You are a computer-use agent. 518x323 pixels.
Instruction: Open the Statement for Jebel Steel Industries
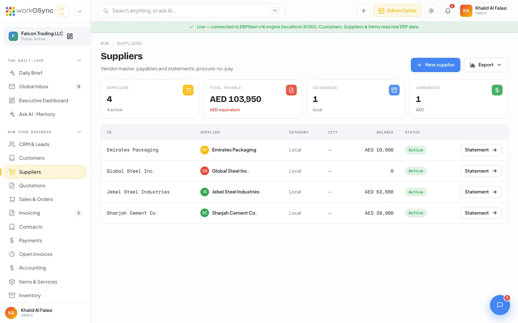pos(481,192)
